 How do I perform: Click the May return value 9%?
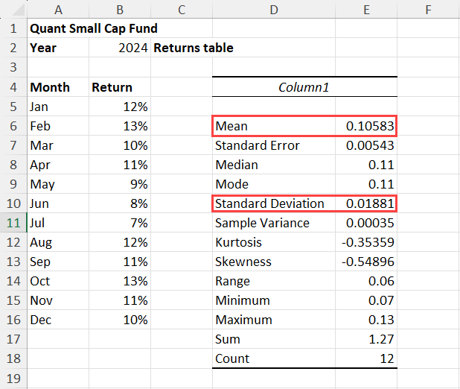point(120,184)
